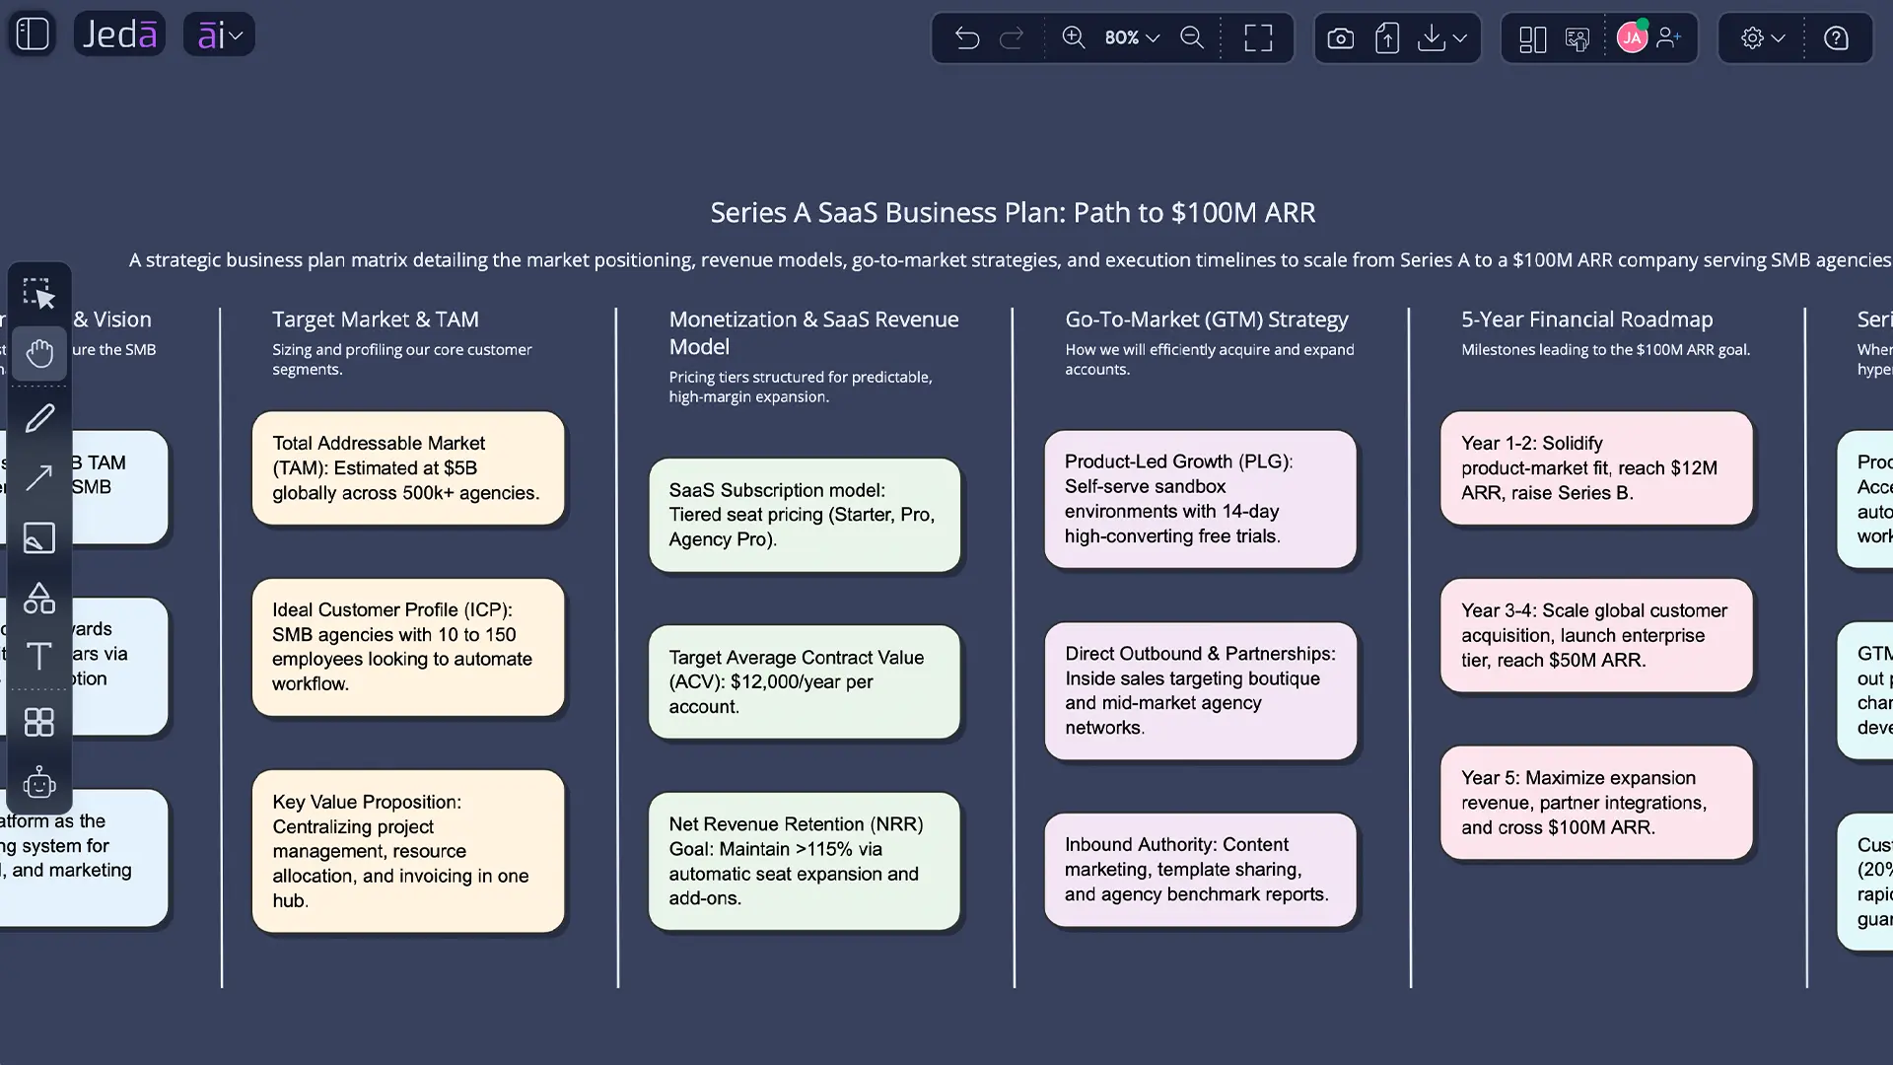This screenshot has height=1065, width=1893.
Task: Select the Net Revenue Retention card
Action: click(x=805, y=861)
